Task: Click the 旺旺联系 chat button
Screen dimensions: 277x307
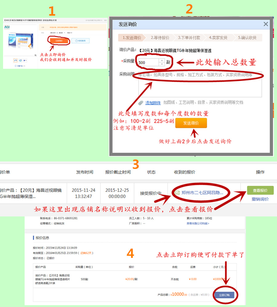Action: [x=80, y=41]
